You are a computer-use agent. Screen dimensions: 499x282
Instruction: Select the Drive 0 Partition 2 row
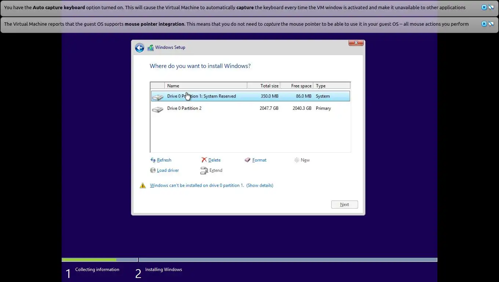coord(250,108)
